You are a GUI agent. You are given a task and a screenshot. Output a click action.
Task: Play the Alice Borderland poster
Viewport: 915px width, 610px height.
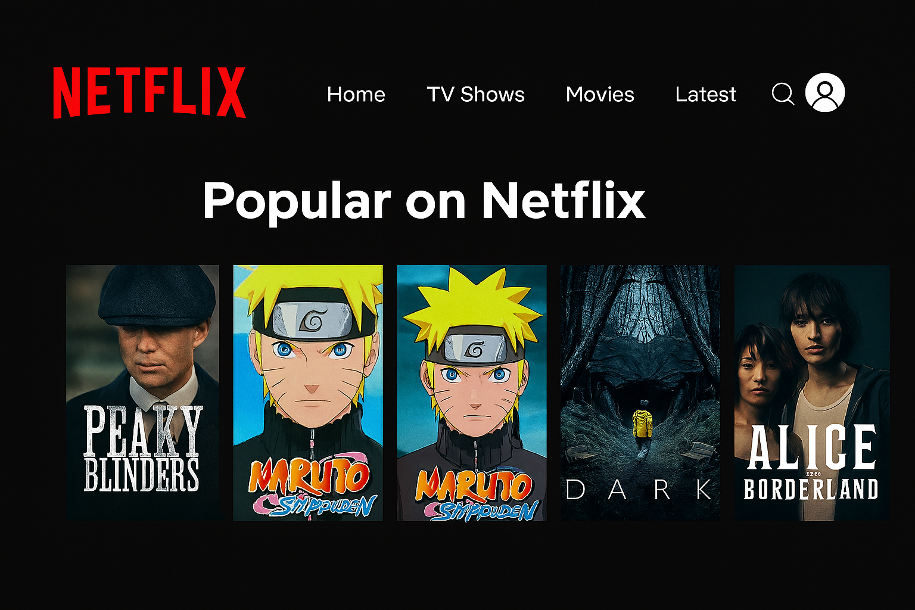tap(812, 393)
